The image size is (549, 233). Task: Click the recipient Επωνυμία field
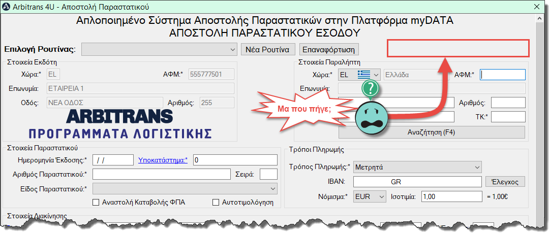432,88
